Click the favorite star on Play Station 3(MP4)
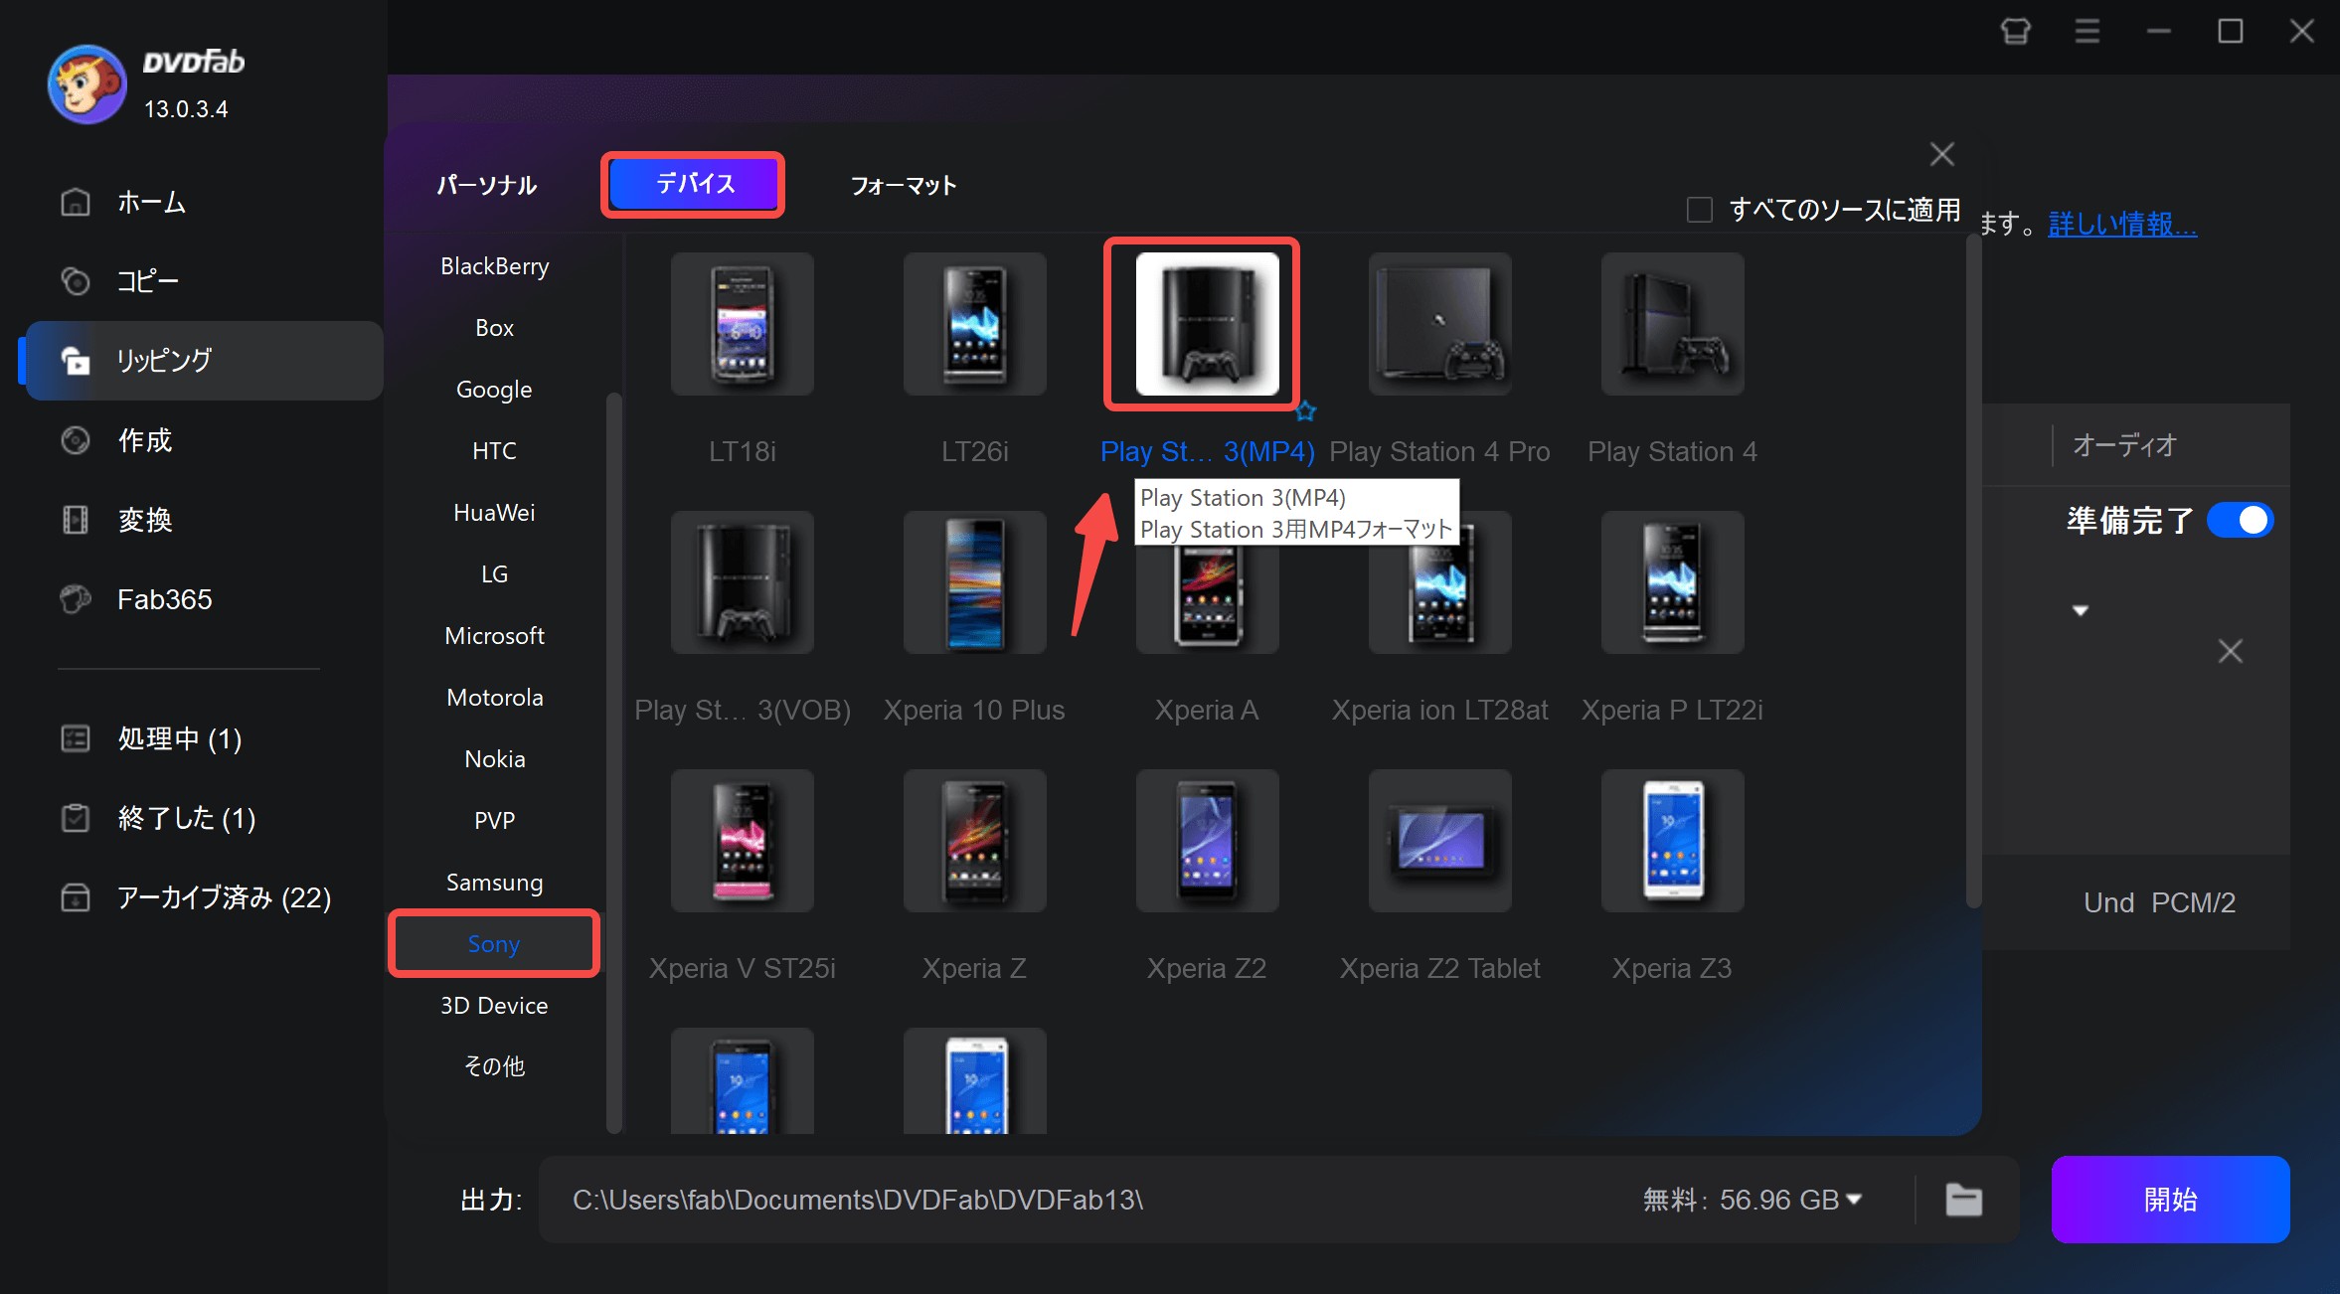 1305,410
